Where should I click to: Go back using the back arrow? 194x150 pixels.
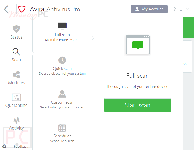pos(6,9)
